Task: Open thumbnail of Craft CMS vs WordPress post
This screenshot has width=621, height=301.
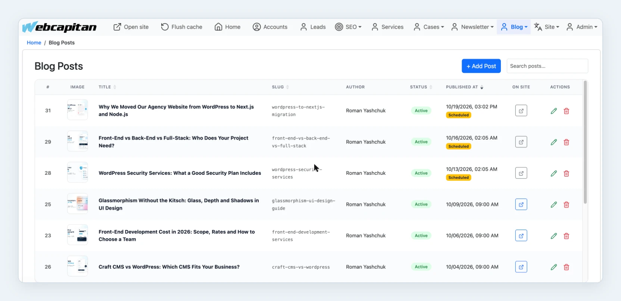Action: 78,266
